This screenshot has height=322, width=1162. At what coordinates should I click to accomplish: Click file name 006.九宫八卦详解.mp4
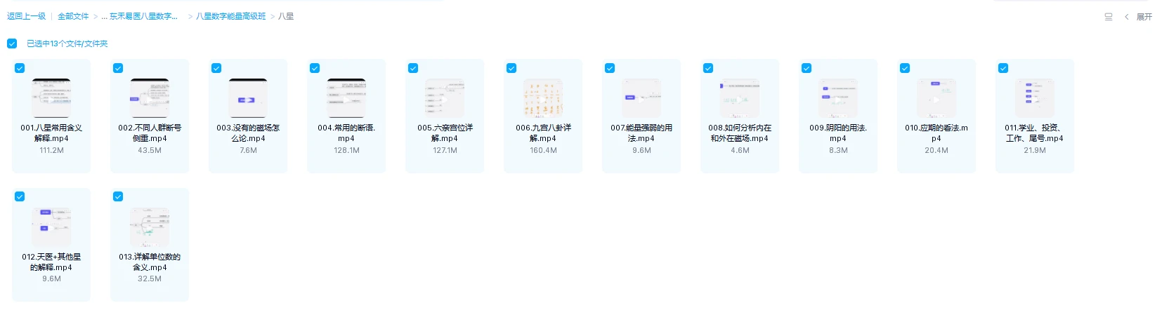coord(543,133)
